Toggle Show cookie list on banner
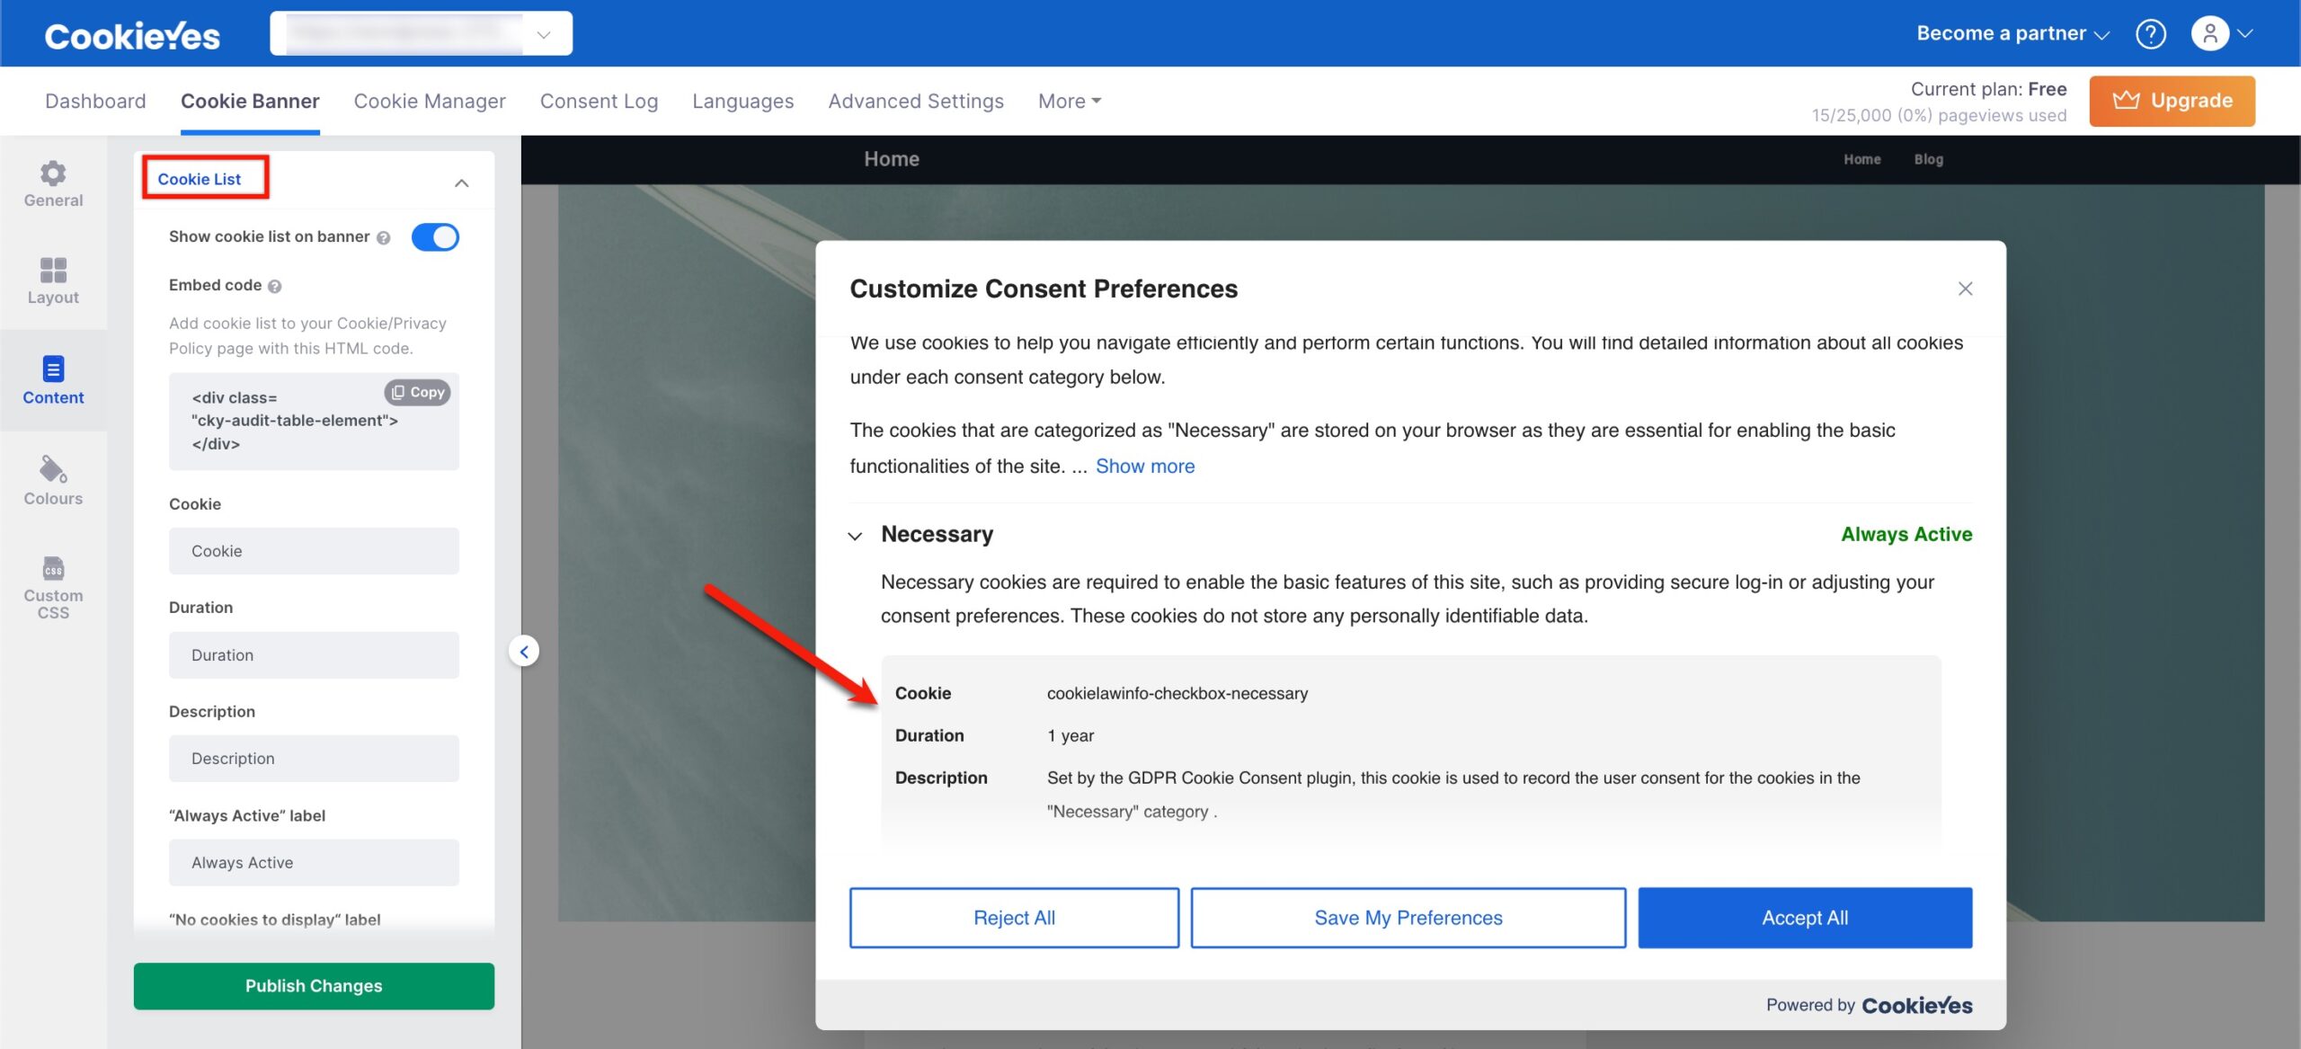 pos(435,236)
